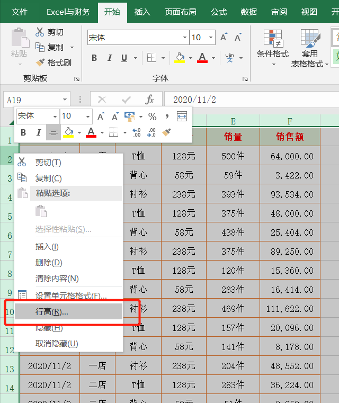This screenshot has width=339, height=403.
Task: Toggle bold in the mini toolbar
Action: pos(23,132)
